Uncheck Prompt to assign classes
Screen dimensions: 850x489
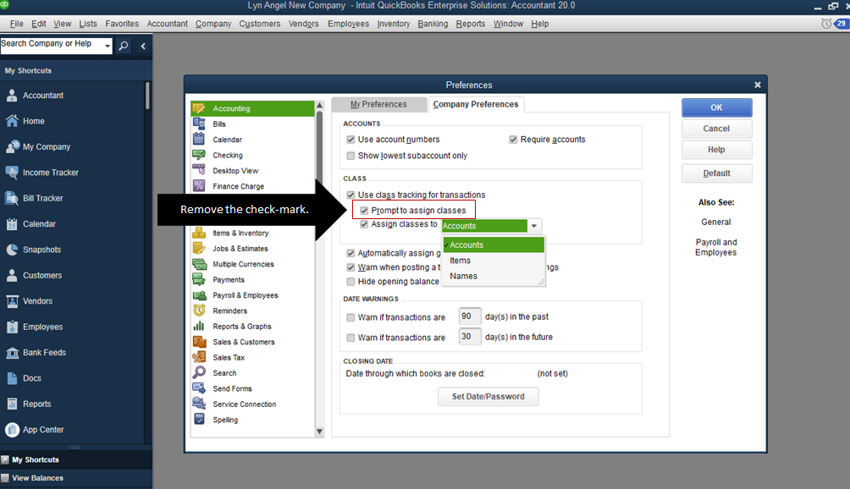[x=364, y=211]
